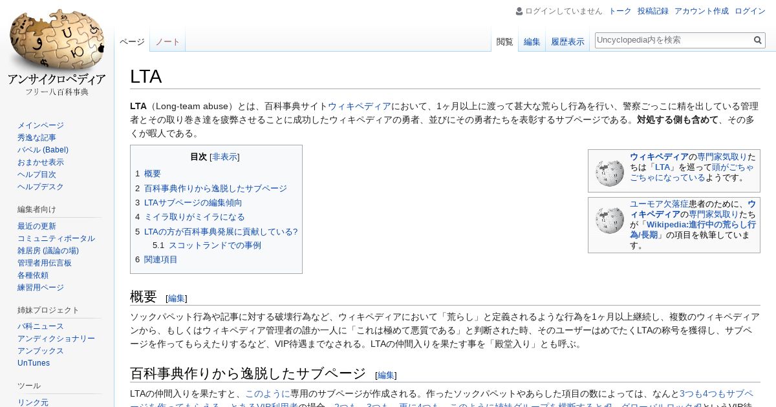Open ヘルプデスク sidebar link
Viewport: 776px width, 407px height.
click(41, 187)
